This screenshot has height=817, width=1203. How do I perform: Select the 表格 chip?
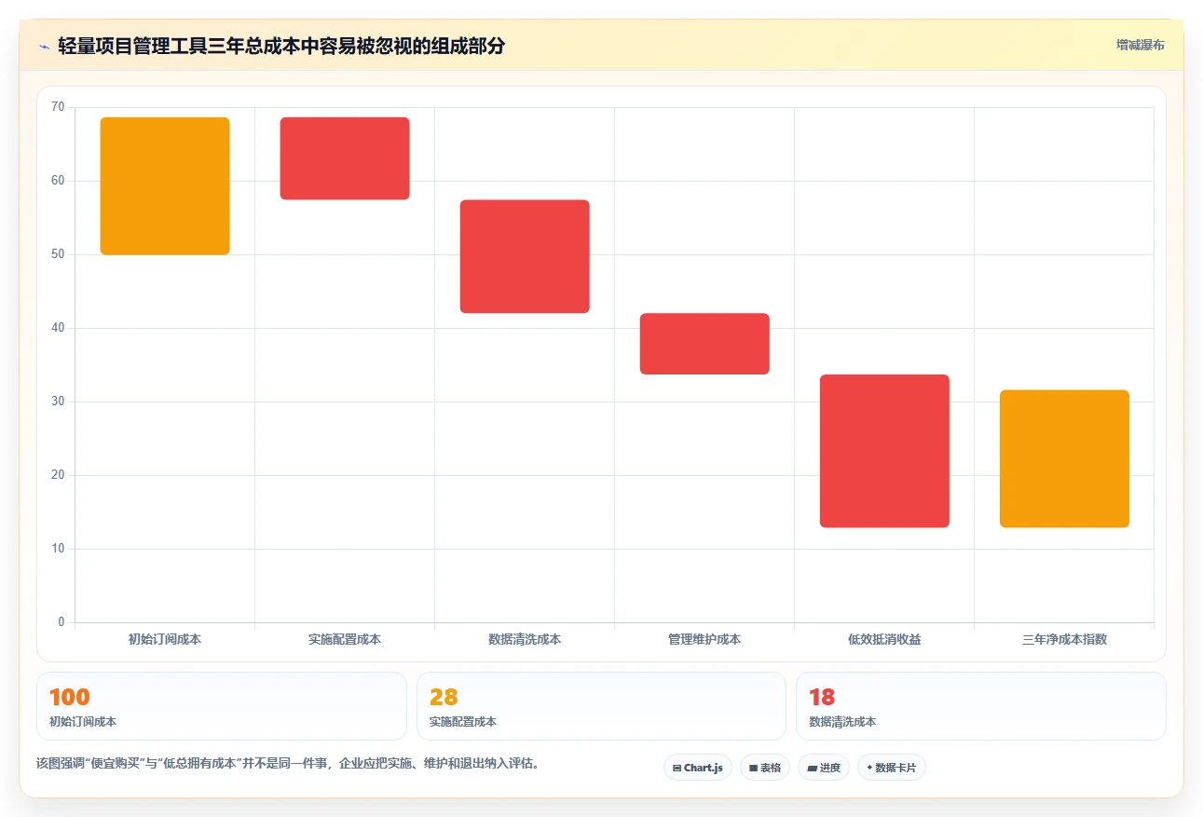[765, 768]
